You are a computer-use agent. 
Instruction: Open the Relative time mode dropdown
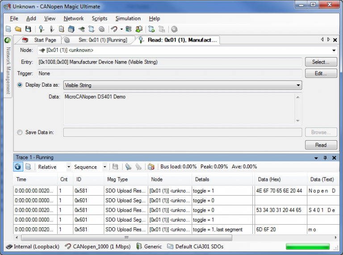[68, 167]
